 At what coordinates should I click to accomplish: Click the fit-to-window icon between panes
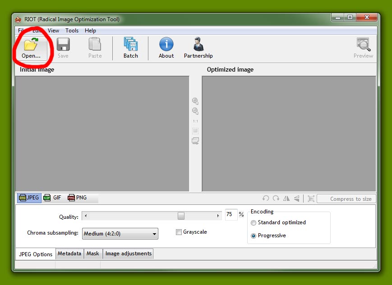tap(195, 131)
